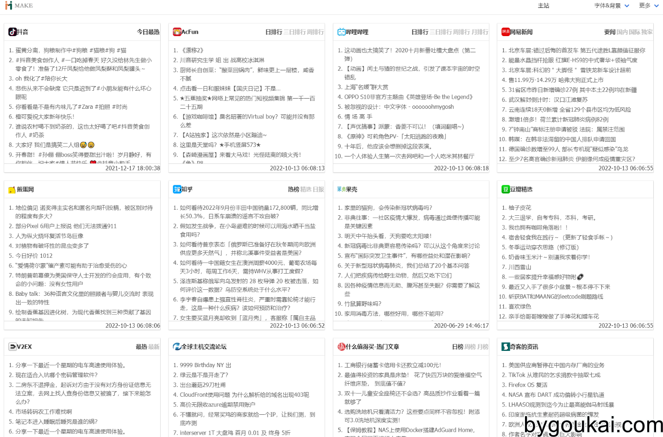Switch V2EX to 最新 tab
The image size is (663, 437).
coord(154,347)
